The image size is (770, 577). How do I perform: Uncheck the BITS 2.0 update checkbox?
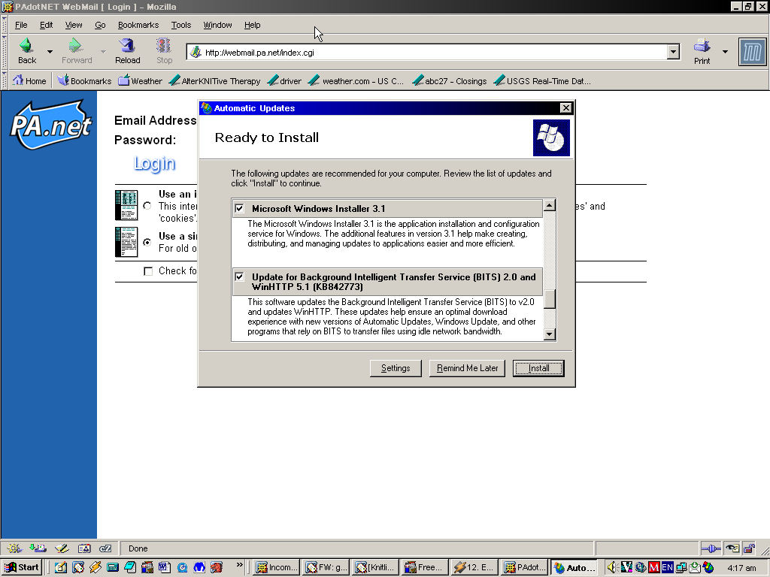point(239,276)
